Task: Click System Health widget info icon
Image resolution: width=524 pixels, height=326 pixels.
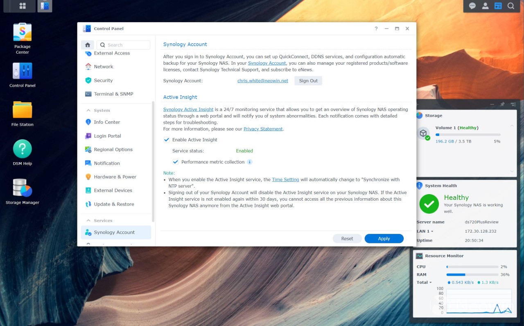Action: 419,186
